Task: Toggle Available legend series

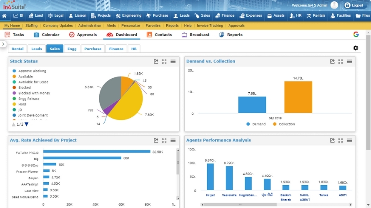Action: (23, 77)
